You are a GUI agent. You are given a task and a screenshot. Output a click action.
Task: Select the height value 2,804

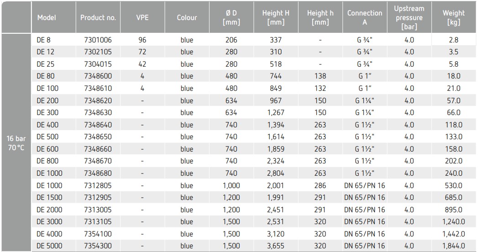click(276, 173)
